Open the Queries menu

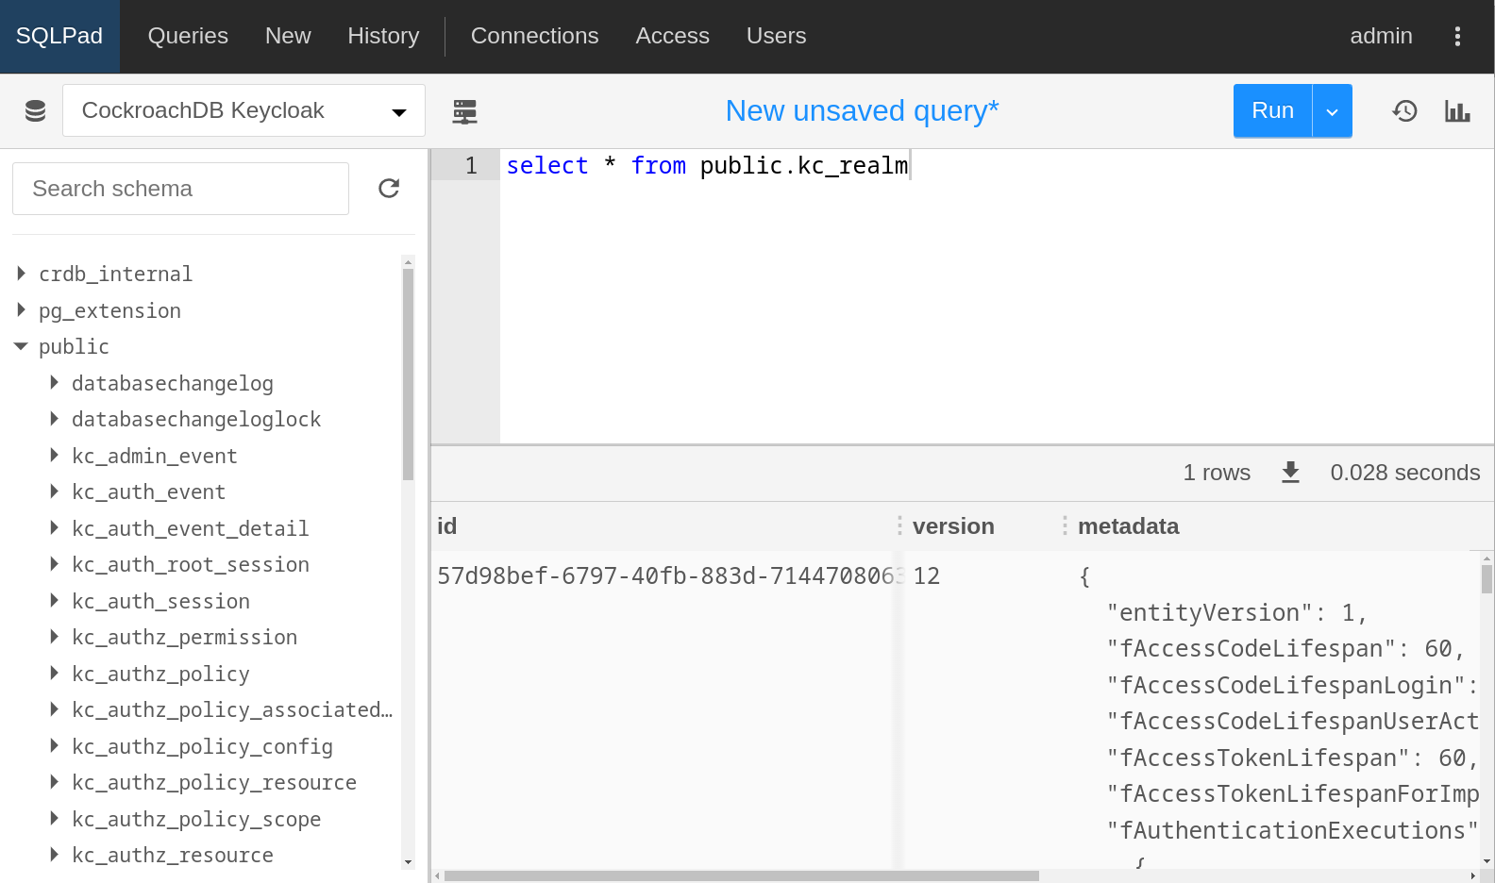click(x=188, y=36)
